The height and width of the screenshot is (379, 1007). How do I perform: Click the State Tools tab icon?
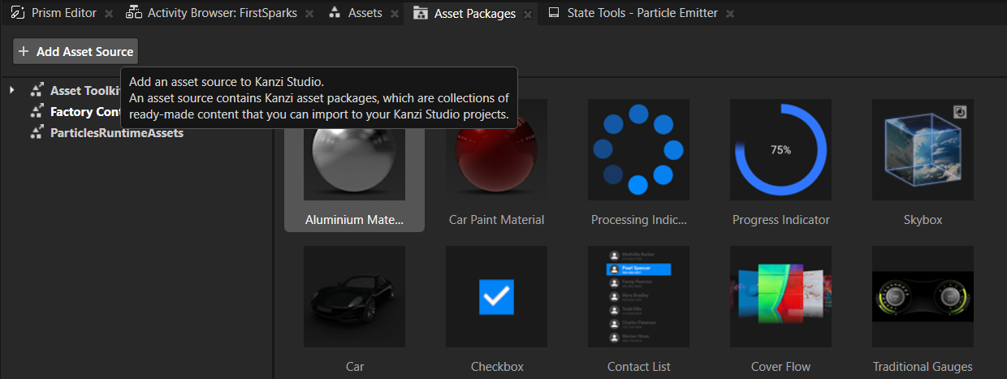[x=554, y=13]
